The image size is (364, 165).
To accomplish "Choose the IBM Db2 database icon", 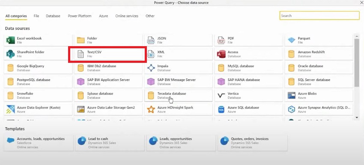I will (81, 68).
